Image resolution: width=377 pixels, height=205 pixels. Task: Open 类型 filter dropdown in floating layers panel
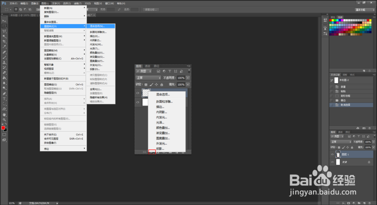click(x=144, y=71)
